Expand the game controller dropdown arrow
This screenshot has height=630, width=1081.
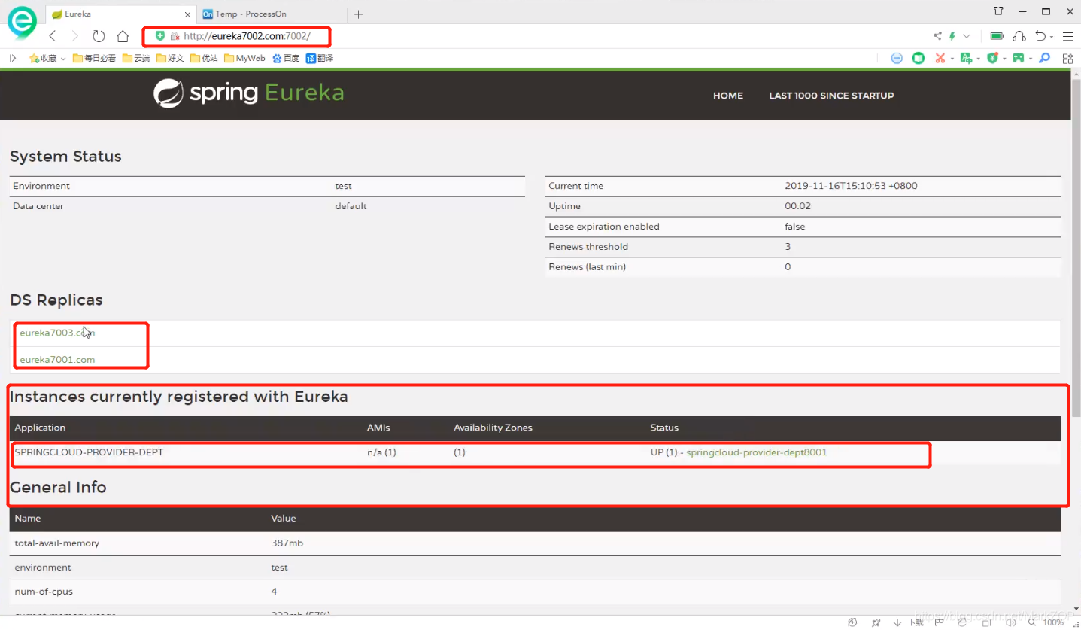tap(1030, 59)
